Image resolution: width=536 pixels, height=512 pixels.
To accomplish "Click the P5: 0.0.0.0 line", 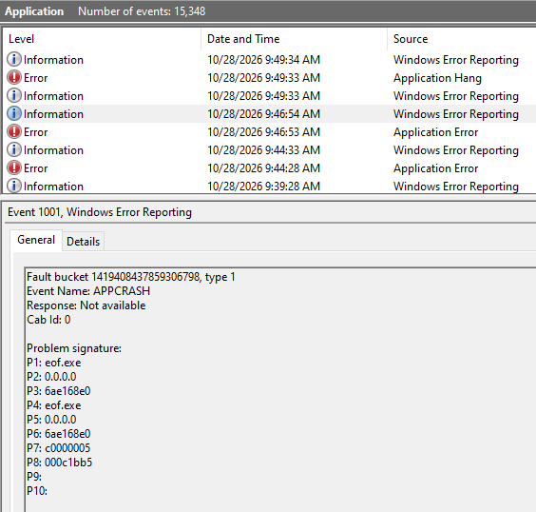I will (51, 420).
